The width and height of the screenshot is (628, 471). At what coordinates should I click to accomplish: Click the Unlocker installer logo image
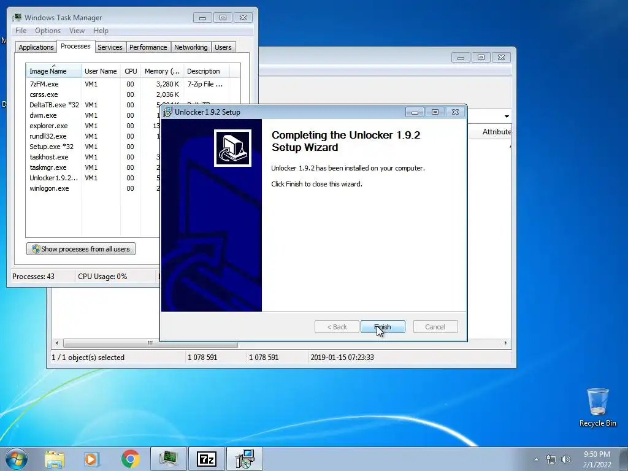coord(232,148)
